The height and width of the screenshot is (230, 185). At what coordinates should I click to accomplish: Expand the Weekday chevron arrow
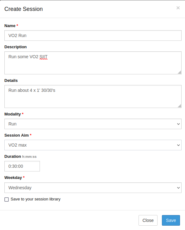pos(178,188)
